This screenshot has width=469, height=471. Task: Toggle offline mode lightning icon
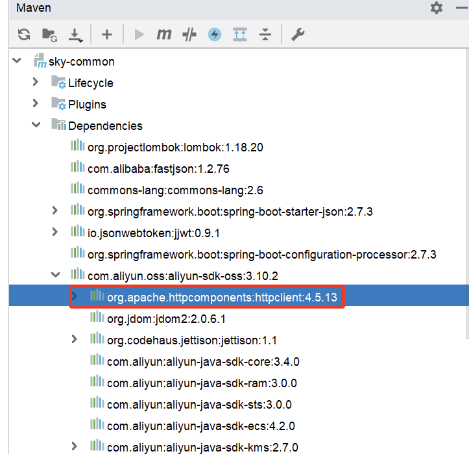tap(215, 34)
